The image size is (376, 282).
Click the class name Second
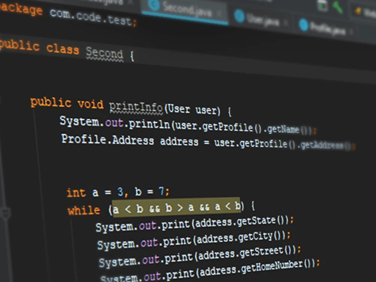pos(104,53)
